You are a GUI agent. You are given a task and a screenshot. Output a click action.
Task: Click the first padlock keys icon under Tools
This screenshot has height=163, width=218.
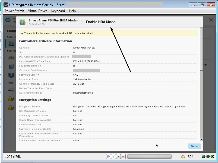coord(11,98)
